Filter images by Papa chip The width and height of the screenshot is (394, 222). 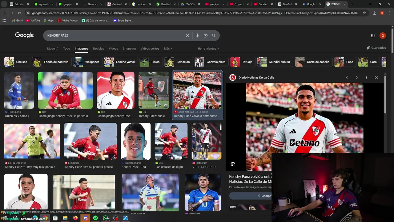point(345,62)
